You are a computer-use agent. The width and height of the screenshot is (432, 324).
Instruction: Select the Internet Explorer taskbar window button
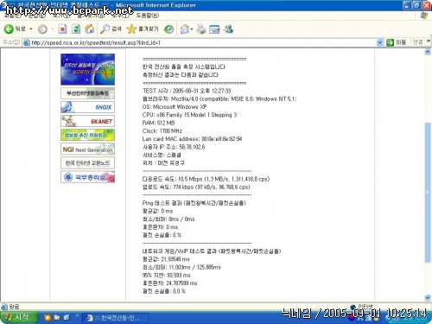(115, 318)
